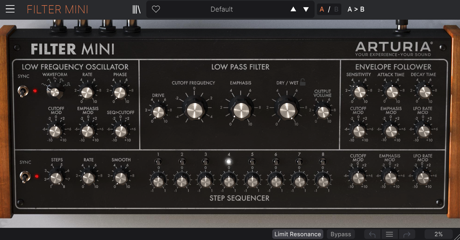Click step 2 sequencer LED
This screenshot has width=460, height=240.
182,161
